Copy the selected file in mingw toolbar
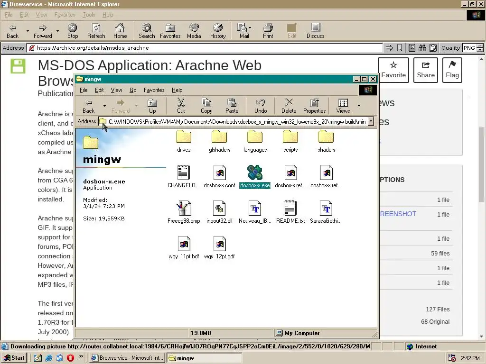The height and width of the screenshot is (364, 486). [206, 106]
